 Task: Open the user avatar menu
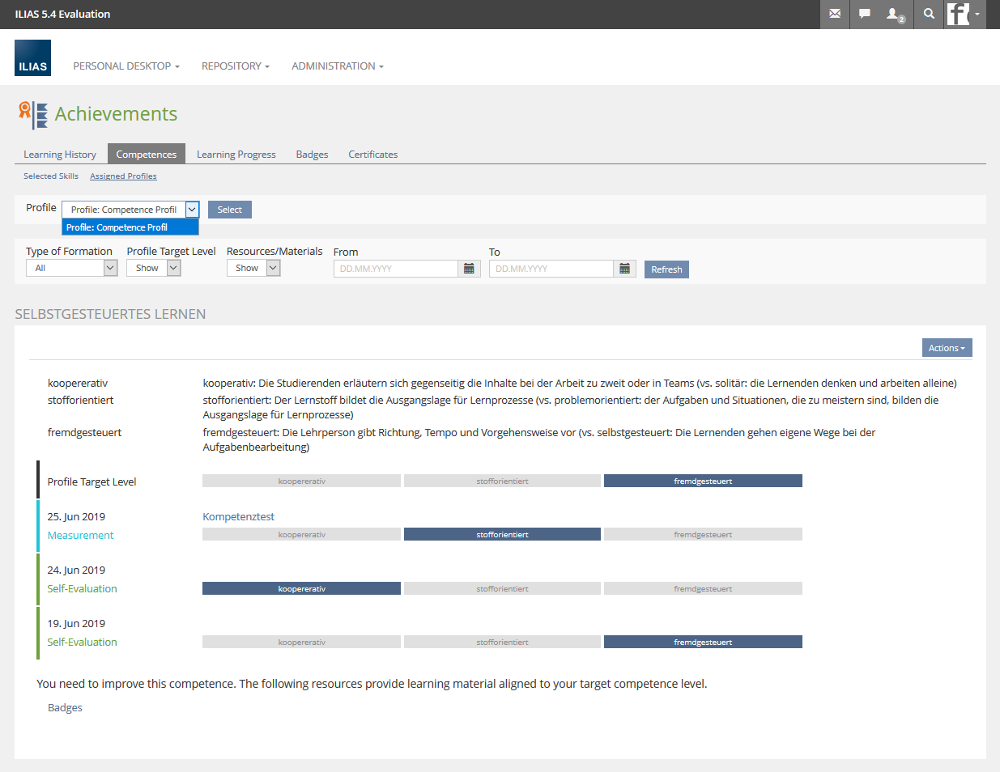pos(965,14)
